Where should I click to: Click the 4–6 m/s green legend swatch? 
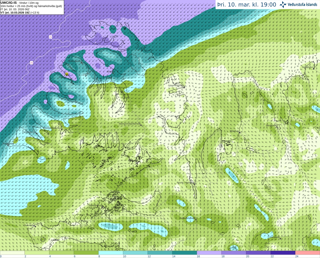click(61, 253)
